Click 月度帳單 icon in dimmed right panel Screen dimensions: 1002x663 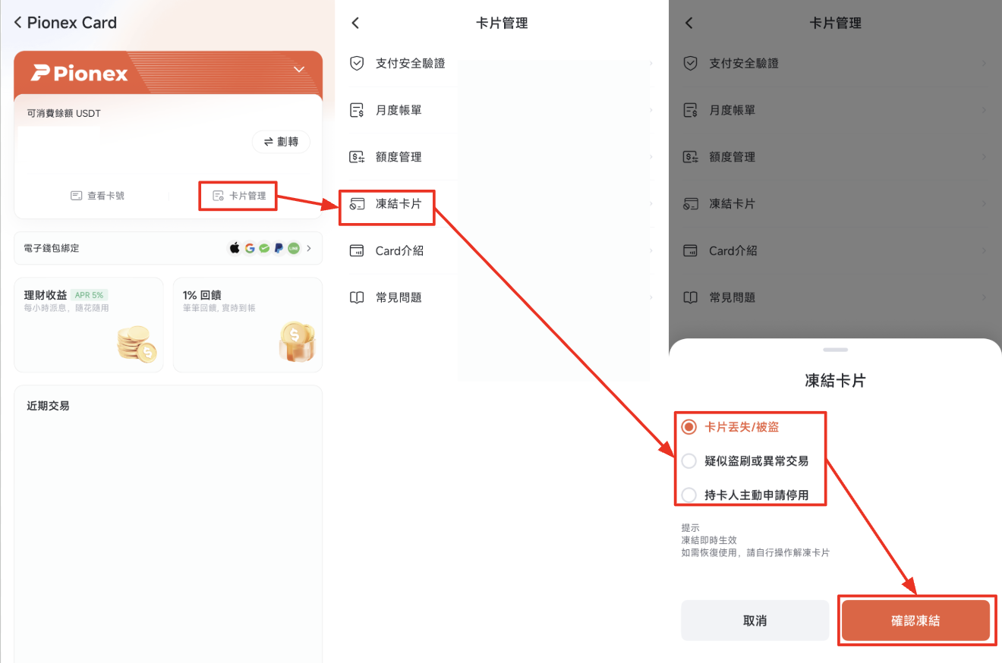pos(690,111)
